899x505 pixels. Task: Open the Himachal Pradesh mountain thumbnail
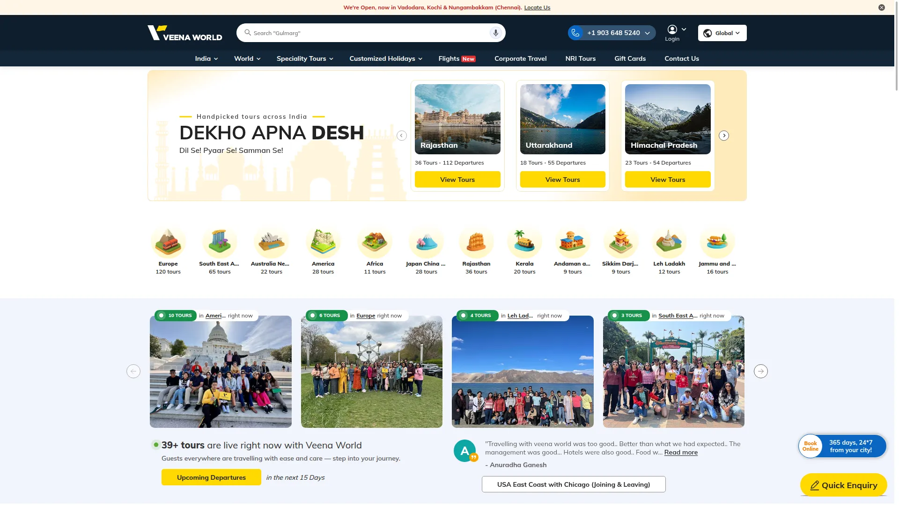[668, 119]
